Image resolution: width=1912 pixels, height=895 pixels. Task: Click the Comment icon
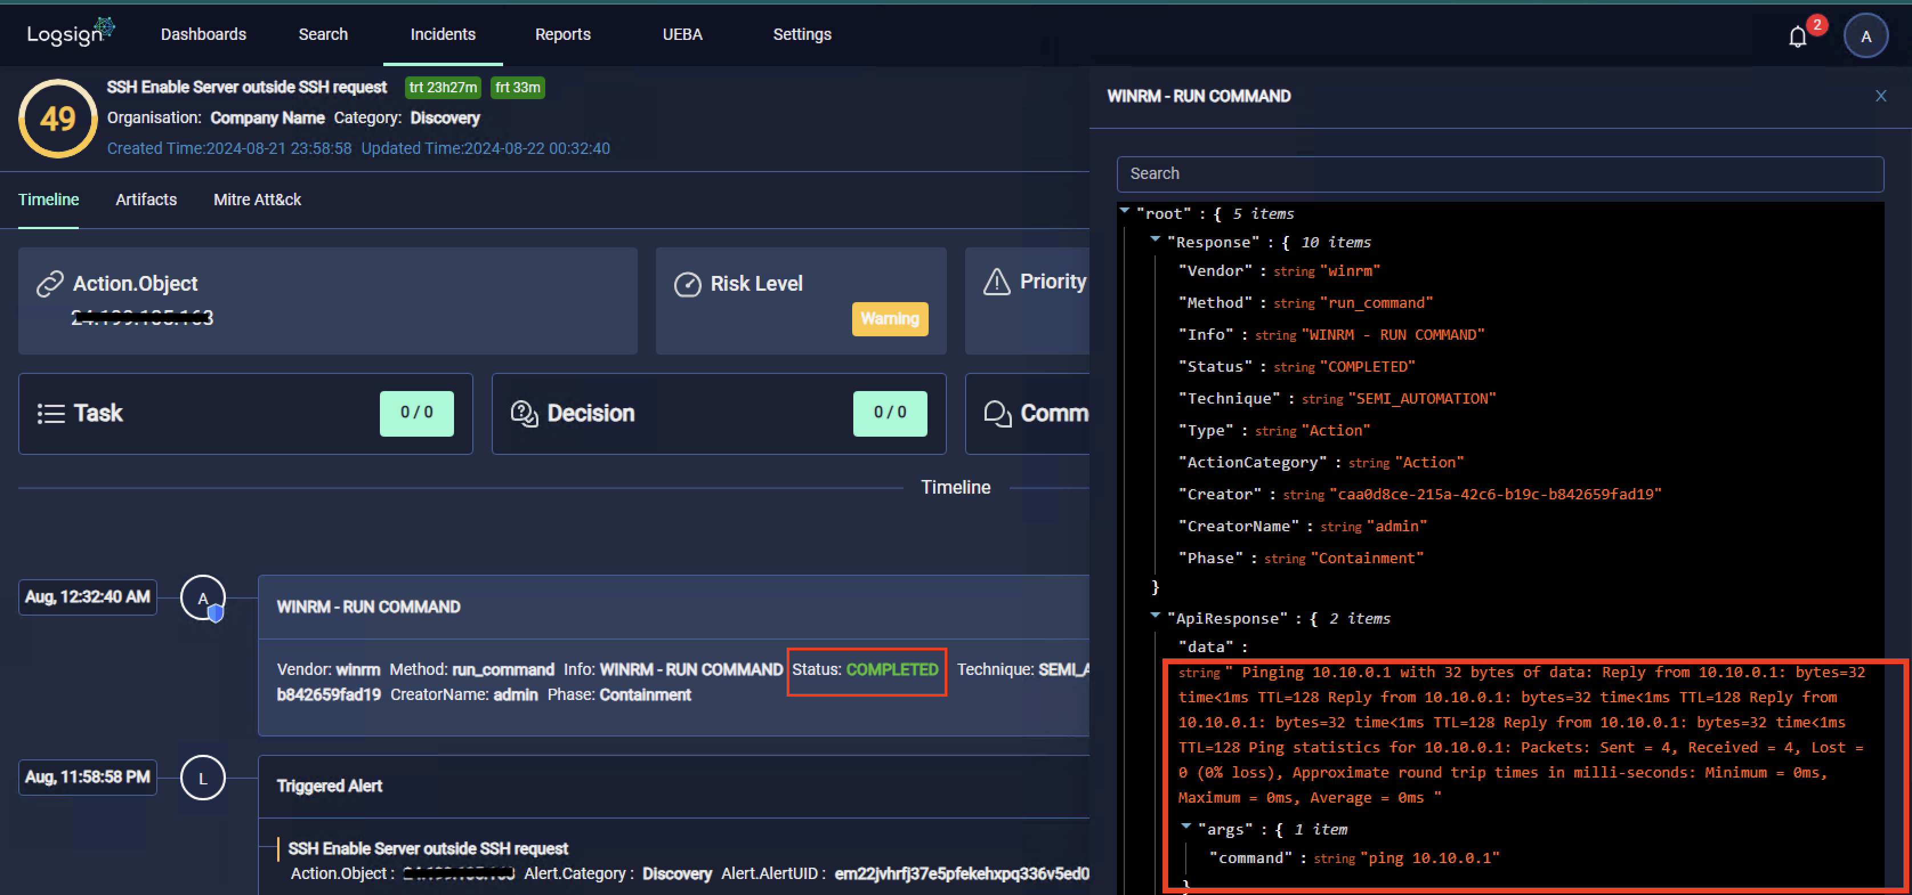pos(998,414)
